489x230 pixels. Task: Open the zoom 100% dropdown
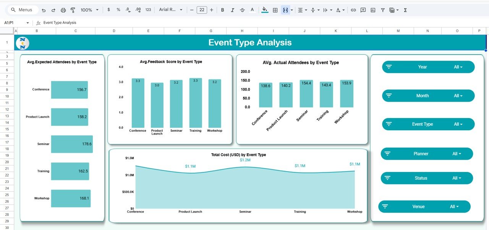tap(89, 10)
